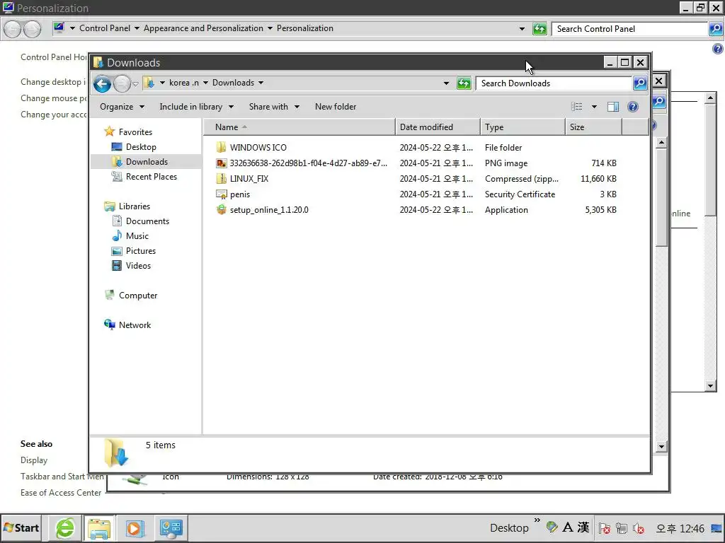Image resolution: width=725 pixels, height=543 pixels.
Task: Open Personalization window help icon
Action: point(718,49)
